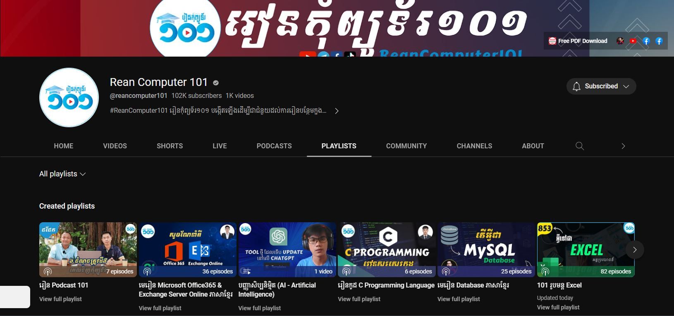This screenshot has height=316, width=674.
Task: Click the bell icon on Subscribed button
Action: click(x=576, y=86)
